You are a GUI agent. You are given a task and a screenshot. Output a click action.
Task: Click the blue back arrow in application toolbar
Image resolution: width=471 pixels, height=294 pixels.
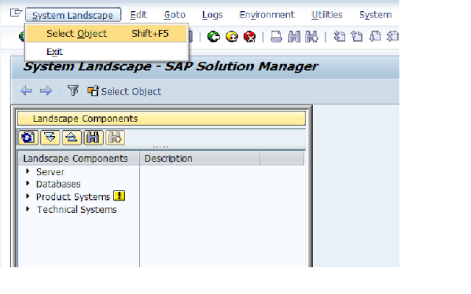26,90
